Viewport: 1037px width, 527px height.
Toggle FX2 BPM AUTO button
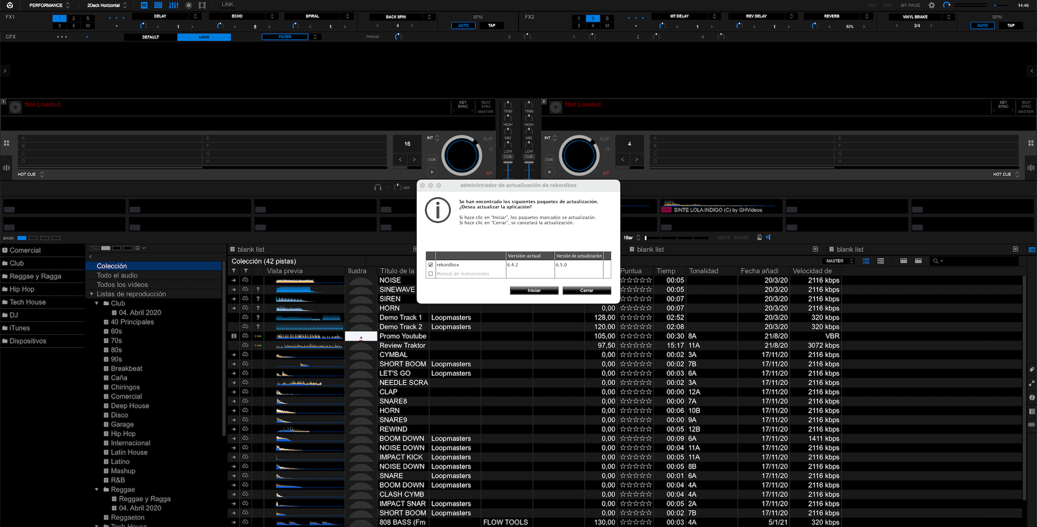tap(983, 25)
